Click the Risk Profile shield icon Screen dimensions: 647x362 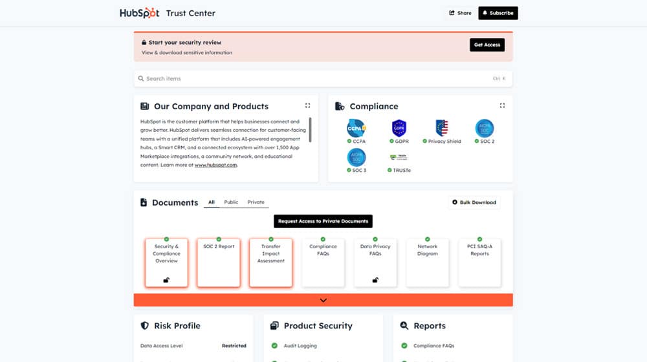point(145,326)
